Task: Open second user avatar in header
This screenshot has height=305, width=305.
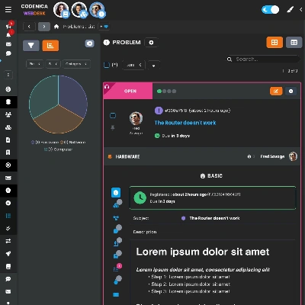Action: pos(79,10)
